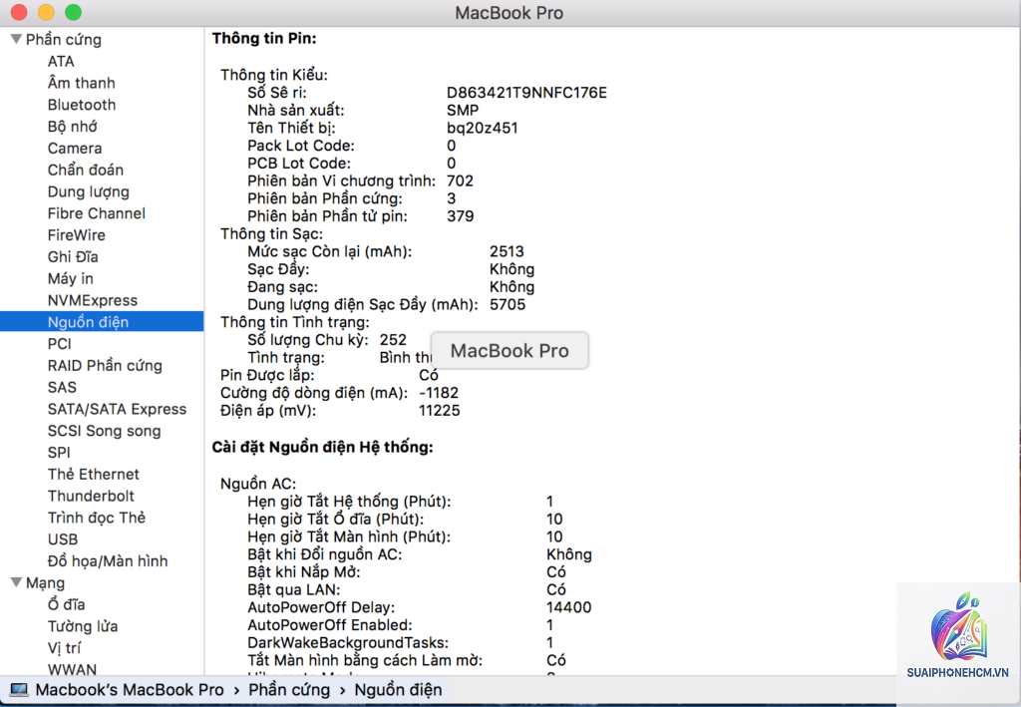Click Nguồn điện in the path bar

[x=398, y=690]
